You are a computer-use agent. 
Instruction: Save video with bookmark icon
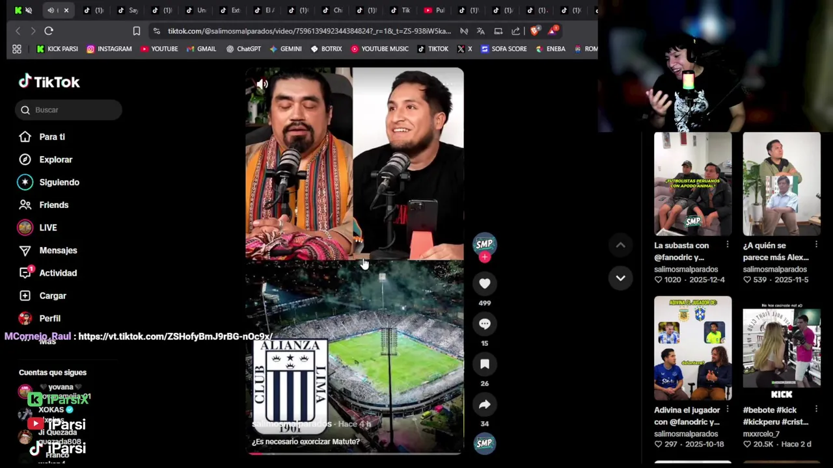pyautogui.click(x=484, y=364)
